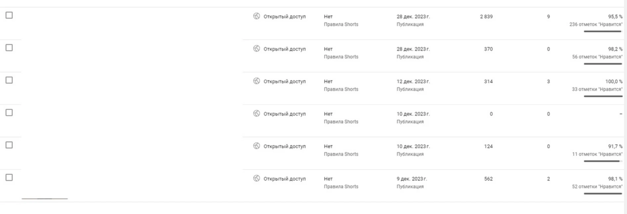This screenshot has height=214, width=627.
Task: Tick the checkbox for the 2 839 views video
Action: point(9,15)
